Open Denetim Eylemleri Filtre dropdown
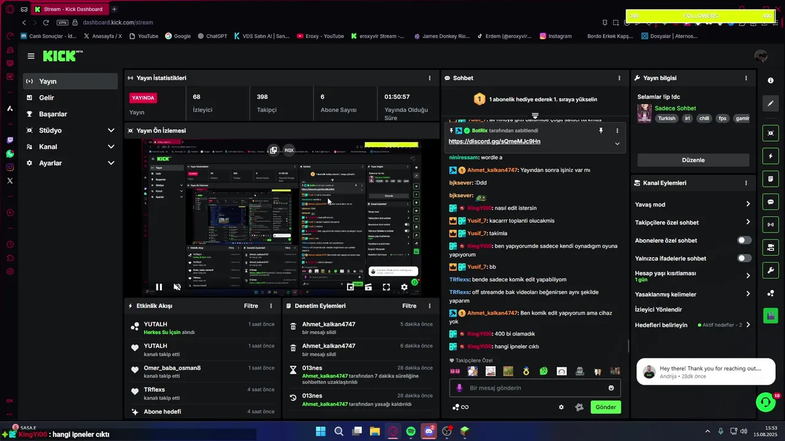This screenshot has width=785, height=441. coord(409,306)
